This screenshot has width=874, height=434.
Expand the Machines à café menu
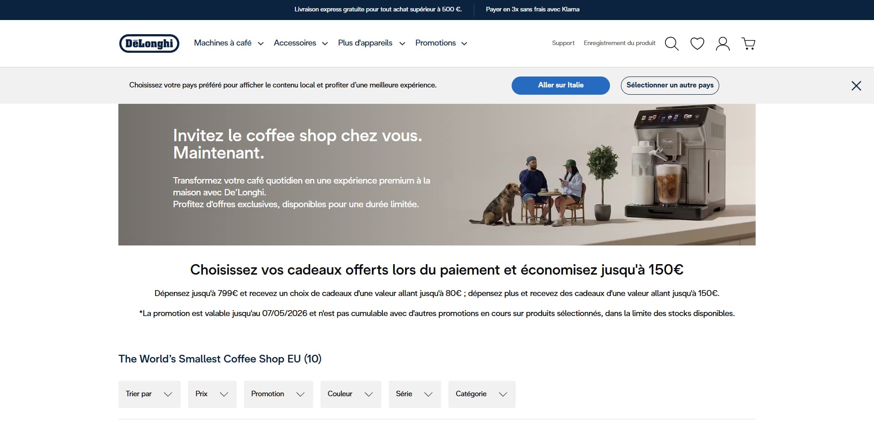pos(229,43)
